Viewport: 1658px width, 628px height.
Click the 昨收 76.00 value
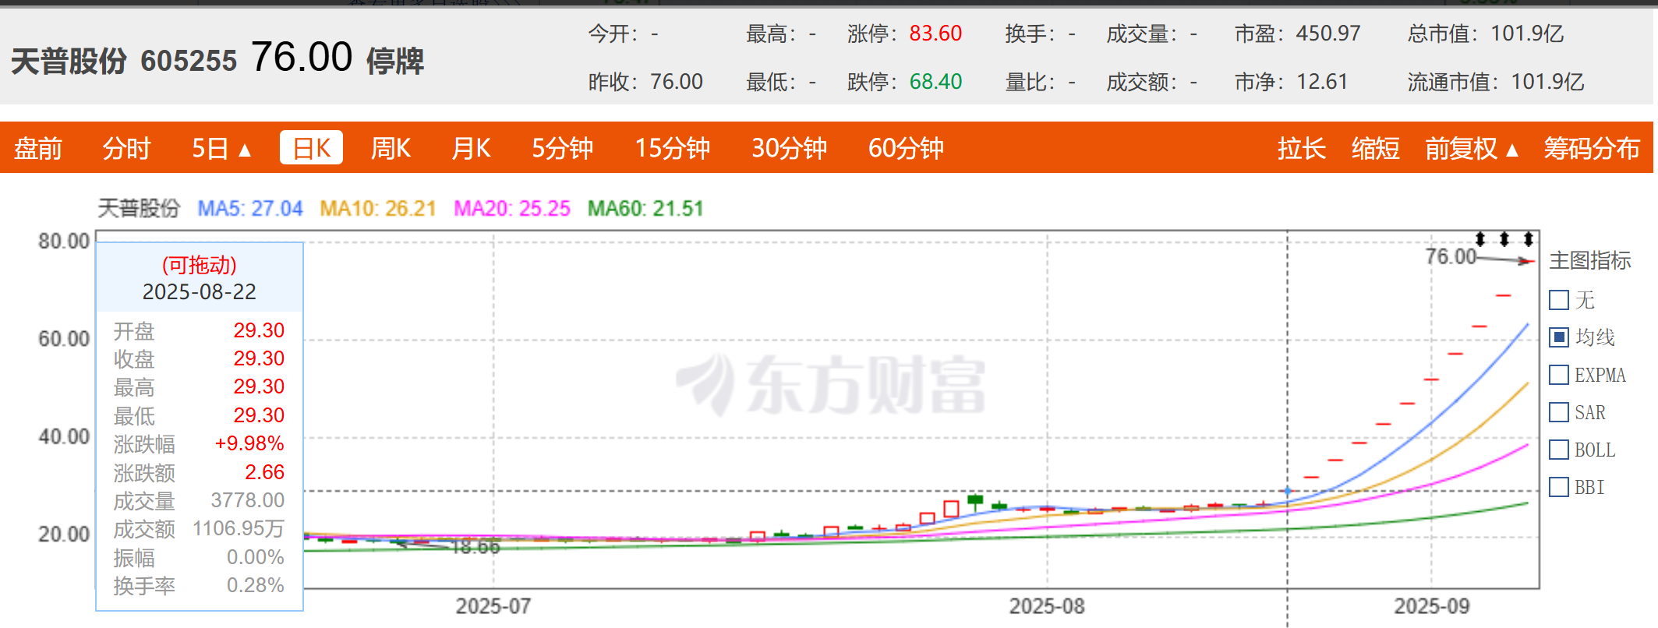[x=677, y=82]
